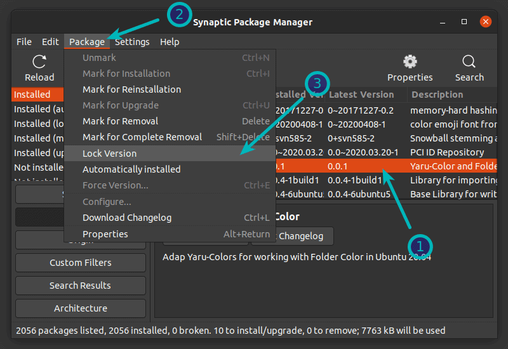Choose Lock Version from Package menu

[x=109, y=154]
